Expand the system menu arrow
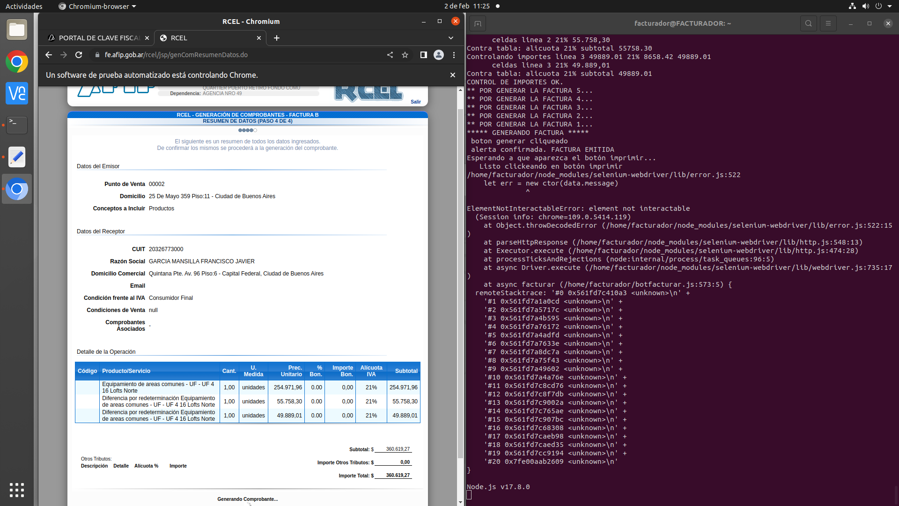 [890, 6]
